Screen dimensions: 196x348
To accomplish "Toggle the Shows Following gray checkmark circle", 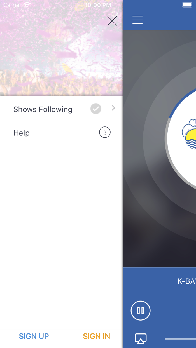I will point(96,109).
